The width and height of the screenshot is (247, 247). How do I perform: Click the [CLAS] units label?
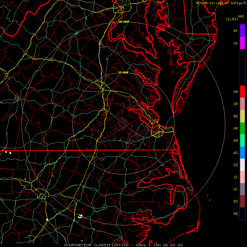tap(232, 19)
